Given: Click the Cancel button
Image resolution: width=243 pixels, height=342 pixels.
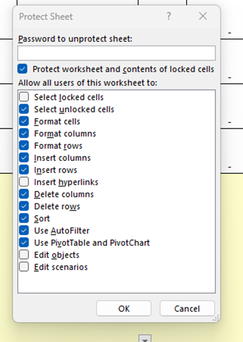Looking at the screenshot, I should coord(187,309).
